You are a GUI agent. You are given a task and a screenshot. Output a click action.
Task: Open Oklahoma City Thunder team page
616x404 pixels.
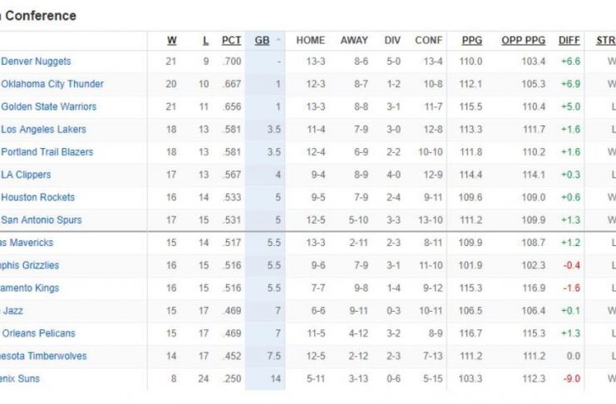tap(52, 84)
